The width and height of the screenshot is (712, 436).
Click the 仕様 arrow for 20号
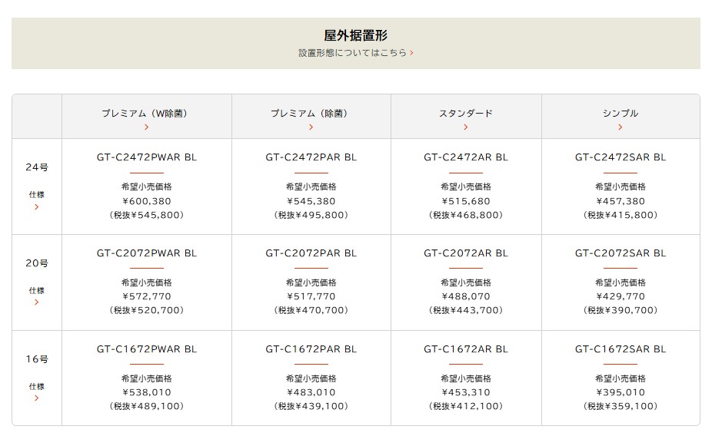tap(37, 302)
